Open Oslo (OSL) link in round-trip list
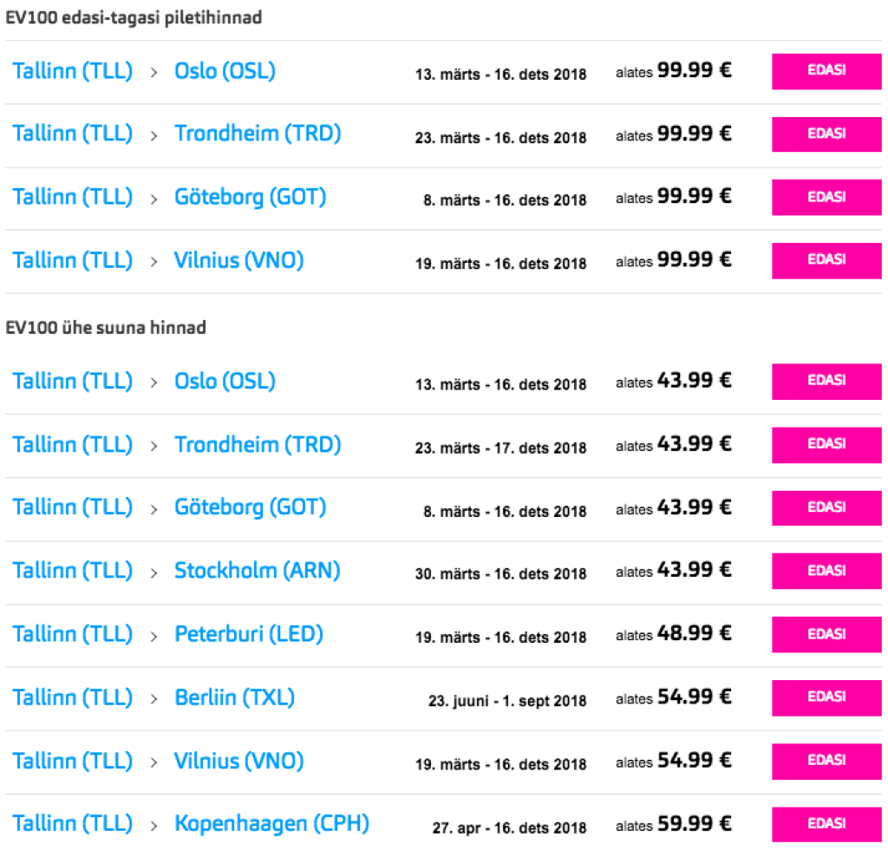 click(x=225, y=71)
